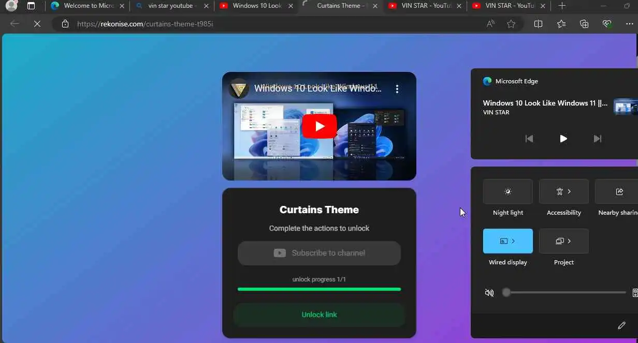Close the first VIN STAR tab
The height and width of the screenshot is (343, 638).
pyautogui.click(x=459, y=6)
